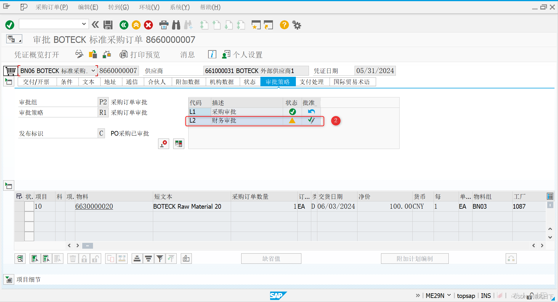Switch to the 条件 tab
Screen dimensions: 558x302
[67, 82]
